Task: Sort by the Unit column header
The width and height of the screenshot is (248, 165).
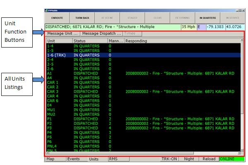Action: pyautogui.click(x=59, y=41)
